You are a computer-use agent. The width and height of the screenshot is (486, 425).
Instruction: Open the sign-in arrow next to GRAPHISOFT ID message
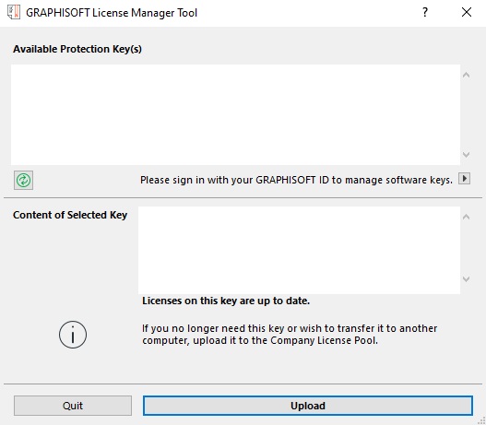coord(464,179)
